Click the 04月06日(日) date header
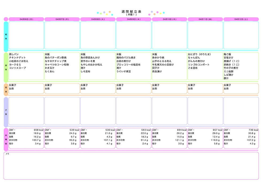 point(26,19)
